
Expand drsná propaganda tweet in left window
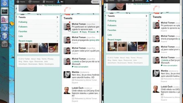pos(75,43)
